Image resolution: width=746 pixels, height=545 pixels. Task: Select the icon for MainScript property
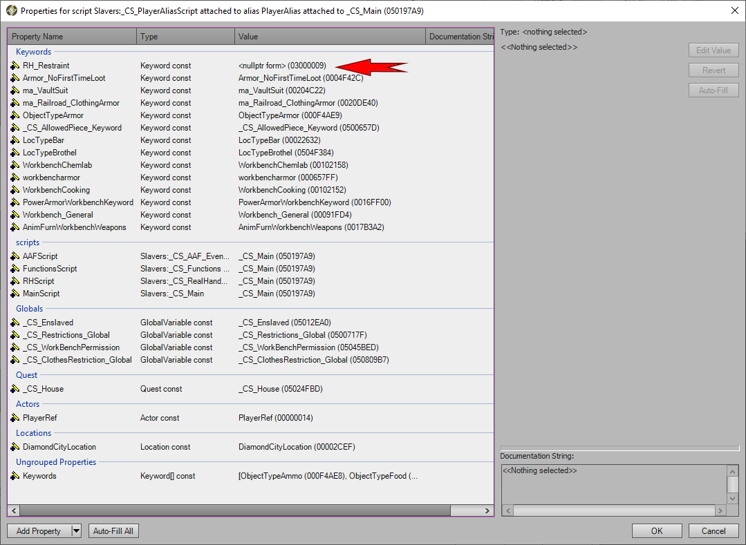(15, 293)
